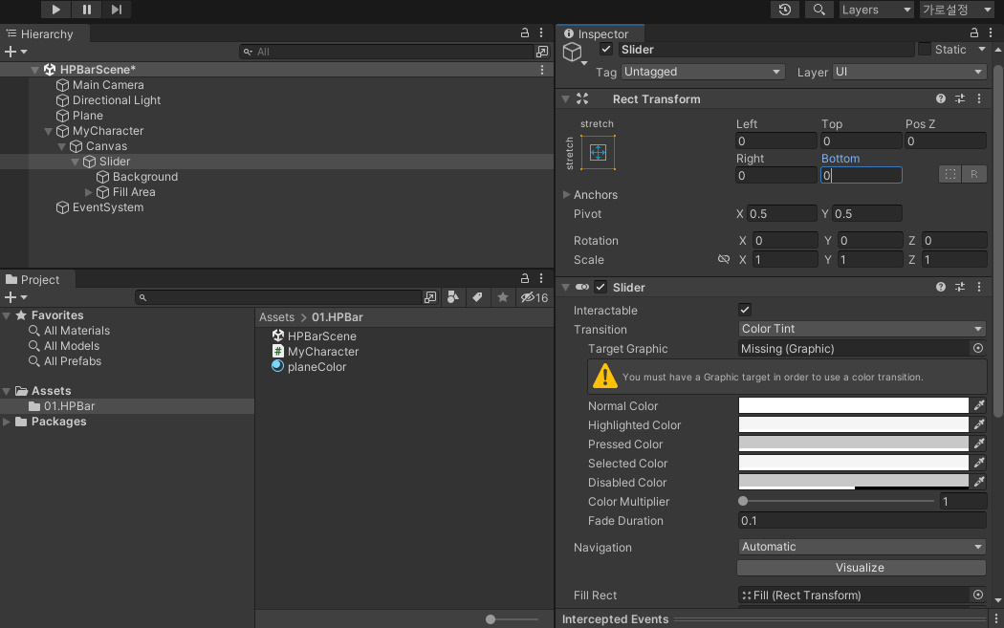Start Play mode with the play button
The width and height of the screenshot is (1004, 628).
(x=55, y=10)
